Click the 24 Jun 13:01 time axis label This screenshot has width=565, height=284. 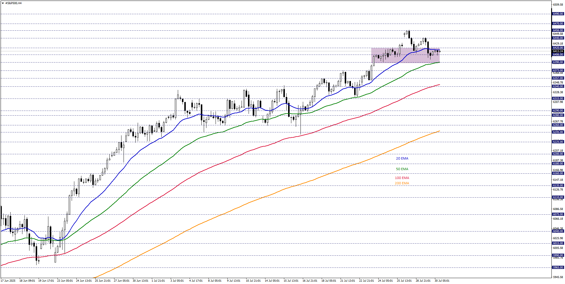84,281
